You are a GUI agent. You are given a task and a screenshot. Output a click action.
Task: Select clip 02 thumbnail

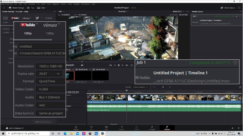(83, 76)
